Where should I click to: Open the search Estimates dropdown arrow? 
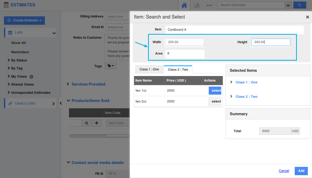288,5
